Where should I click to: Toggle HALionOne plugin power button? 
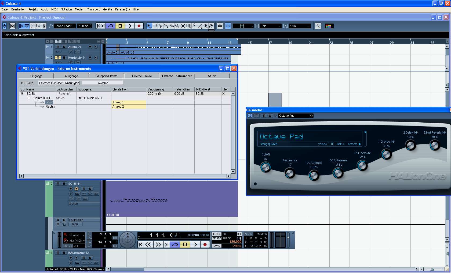point(250,116)
